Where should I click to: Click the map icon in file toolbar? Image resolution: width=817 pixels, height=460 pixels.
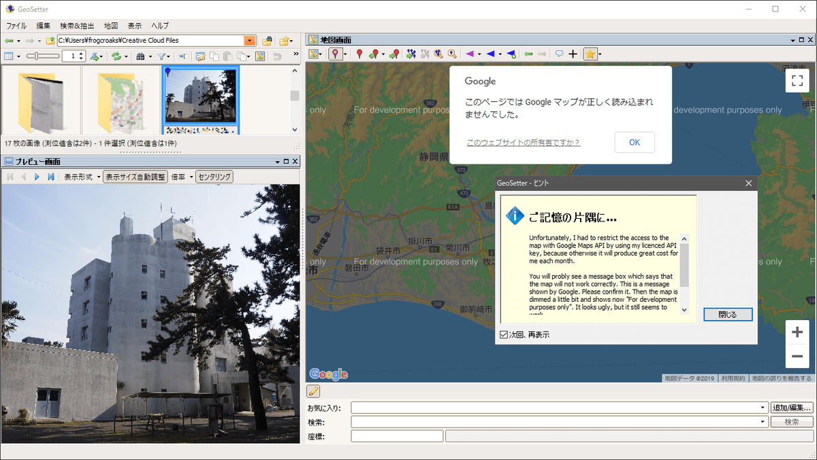[x=260, y=56]
